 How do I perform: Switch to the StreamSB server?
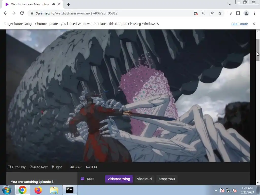coord(167,179)
